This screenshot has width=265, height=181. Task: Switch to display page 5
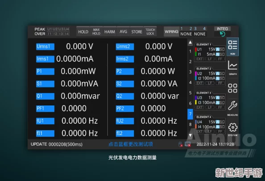pos(190,93)
